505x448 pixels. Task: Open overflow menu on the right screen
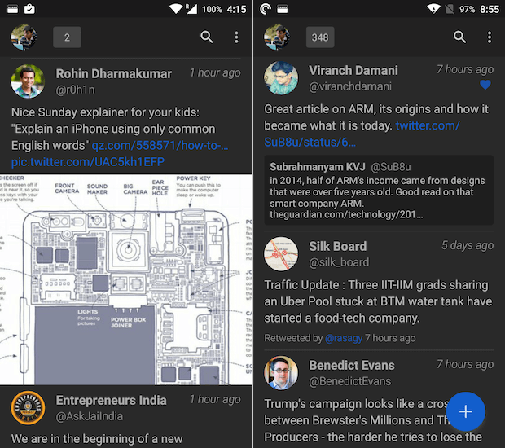490,37
